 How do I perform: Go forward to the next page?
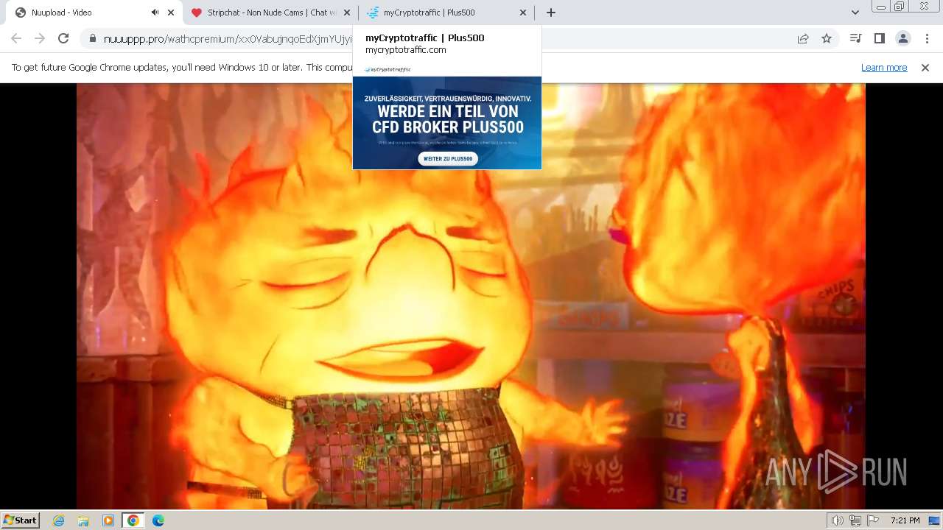[40, 38]
